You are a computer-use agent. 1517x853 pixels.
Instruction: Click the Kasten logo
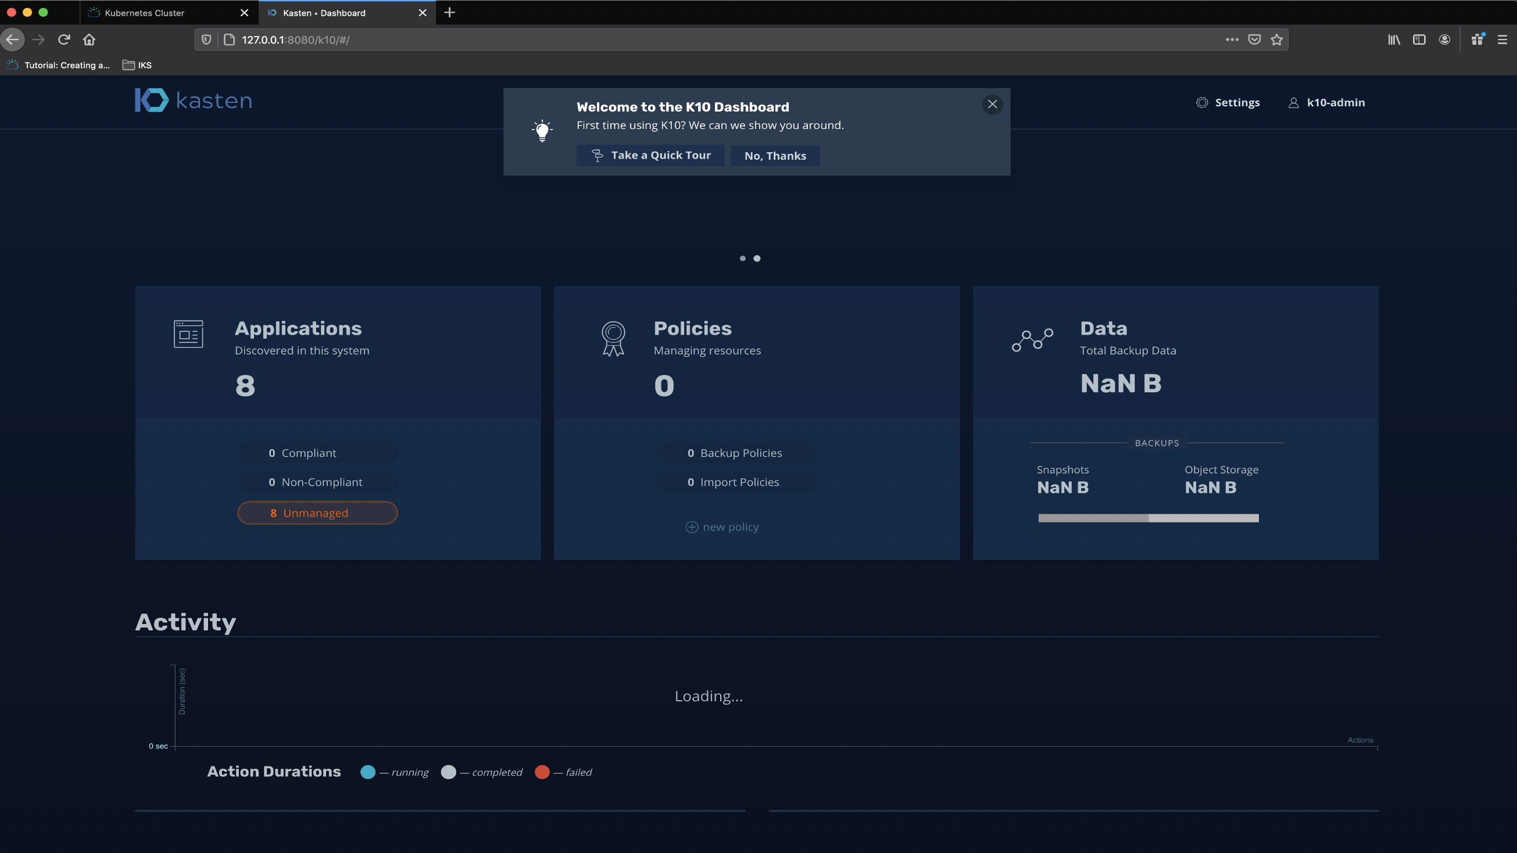[x=193, y=100]
